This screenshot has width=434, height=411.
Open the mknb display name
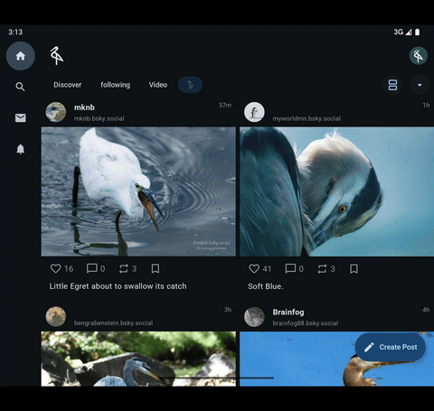click(x=84, y=107)
